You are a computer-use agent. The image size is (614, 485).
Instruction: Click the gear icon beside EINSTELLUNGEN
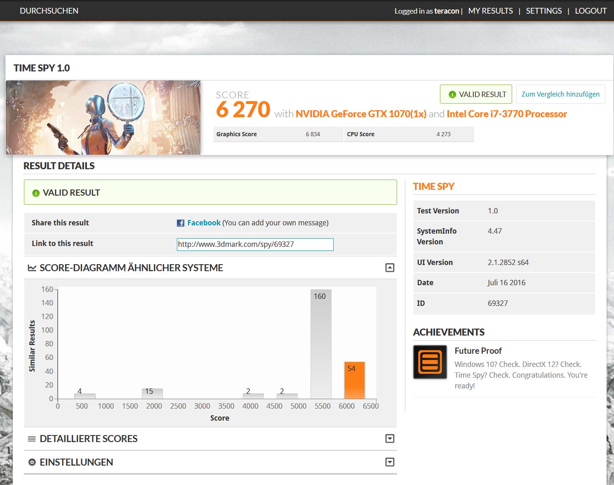click(32, 462)
